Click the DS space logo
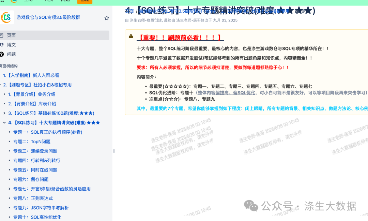 click(x=6, y=17)
